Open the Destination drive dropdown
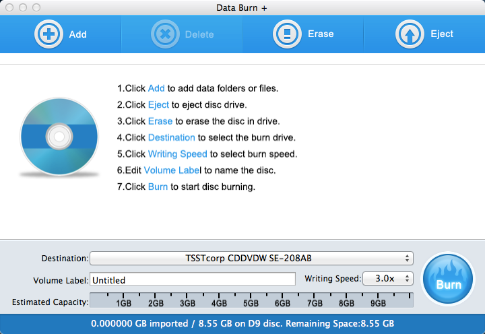The image size is (485, 334). [x=251, y=259]
